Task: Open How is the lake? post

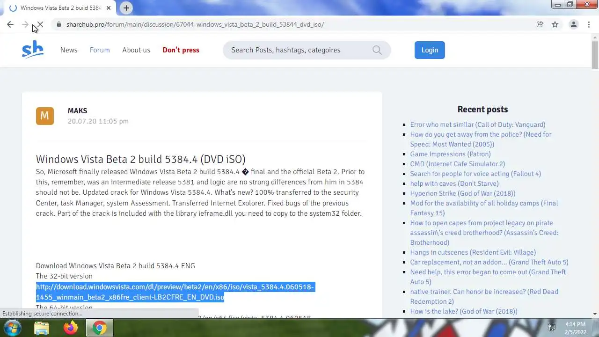Action: pos(464,311)
